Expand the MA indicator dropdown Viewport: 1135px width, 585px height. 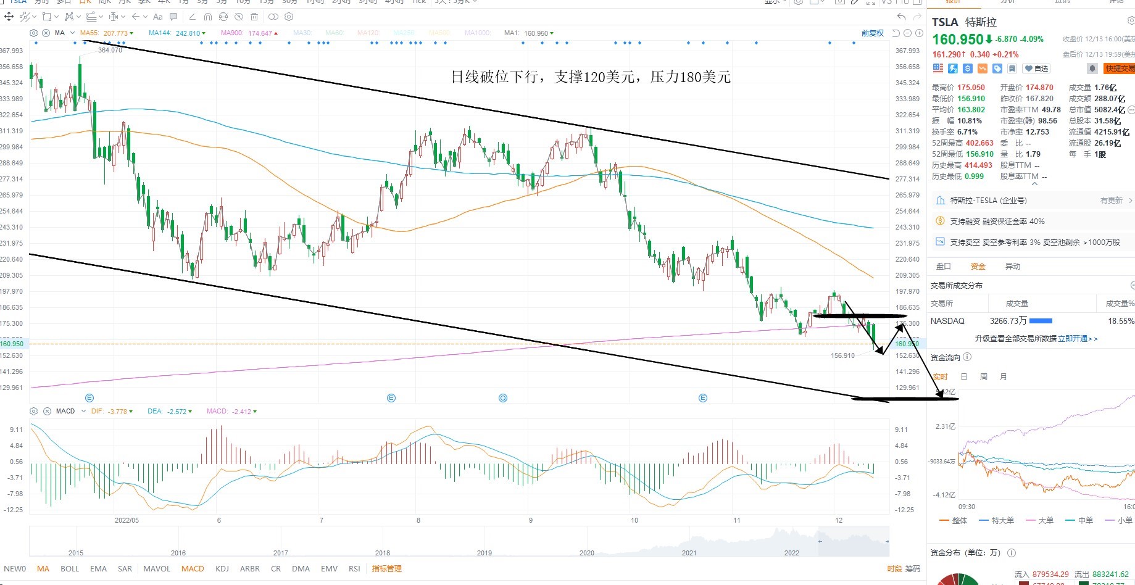tap(73, 33)
